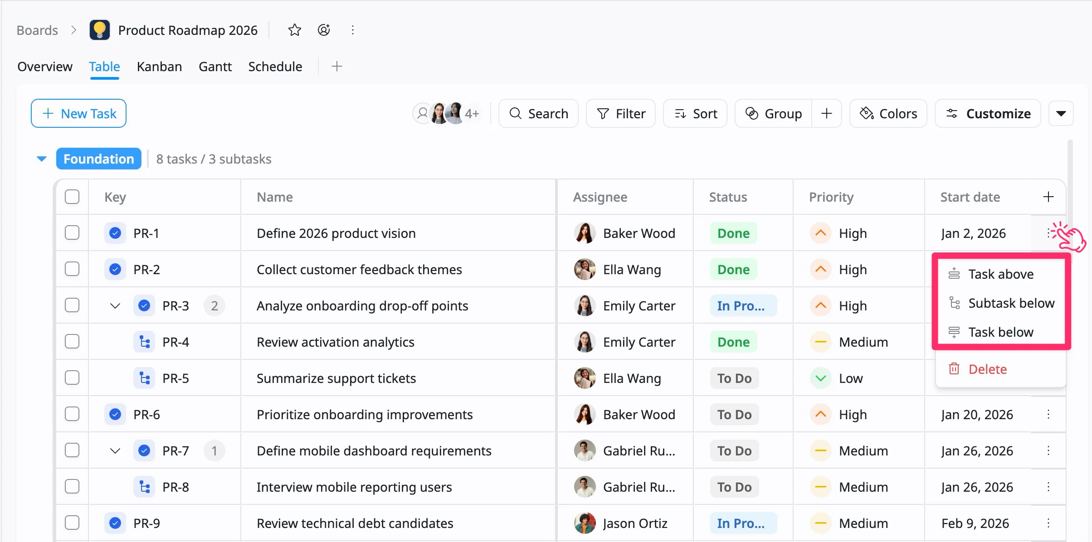
Task: Open row menu for PR-9
Action: click(x=1048, y=523)
